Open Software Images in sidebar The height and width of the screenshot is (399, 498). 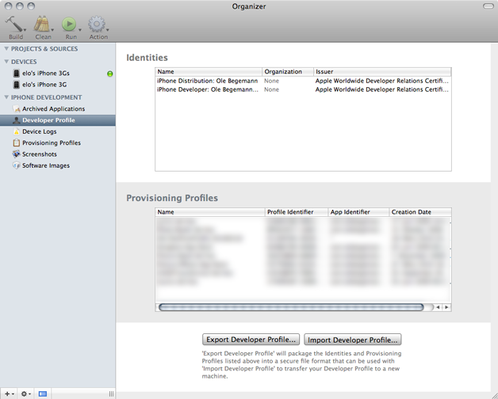(x=45, y=165)
